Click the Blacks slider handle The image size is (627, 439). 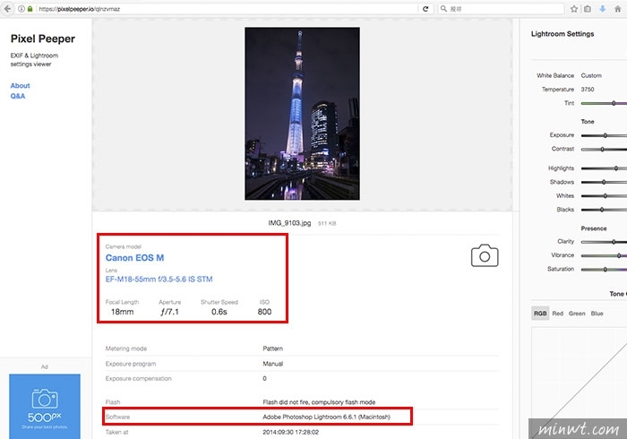(601, 210)
